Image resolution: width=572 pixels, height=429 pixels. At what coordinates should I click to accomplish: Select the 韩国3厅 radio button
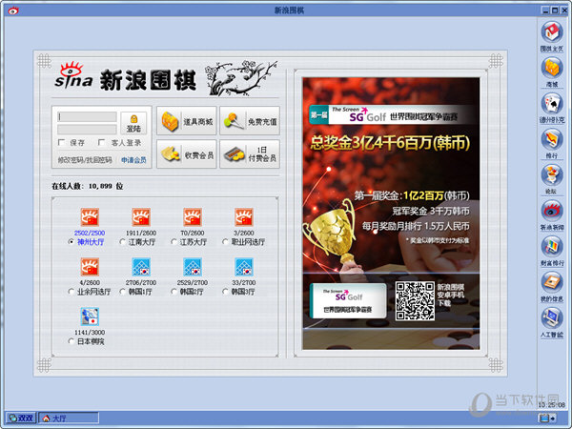coord(225,292)
